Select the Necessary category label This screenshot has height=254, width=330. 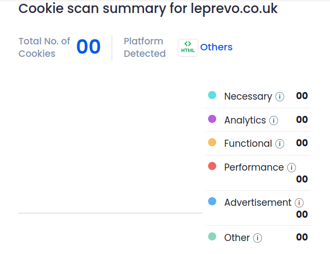coord(248,96)
